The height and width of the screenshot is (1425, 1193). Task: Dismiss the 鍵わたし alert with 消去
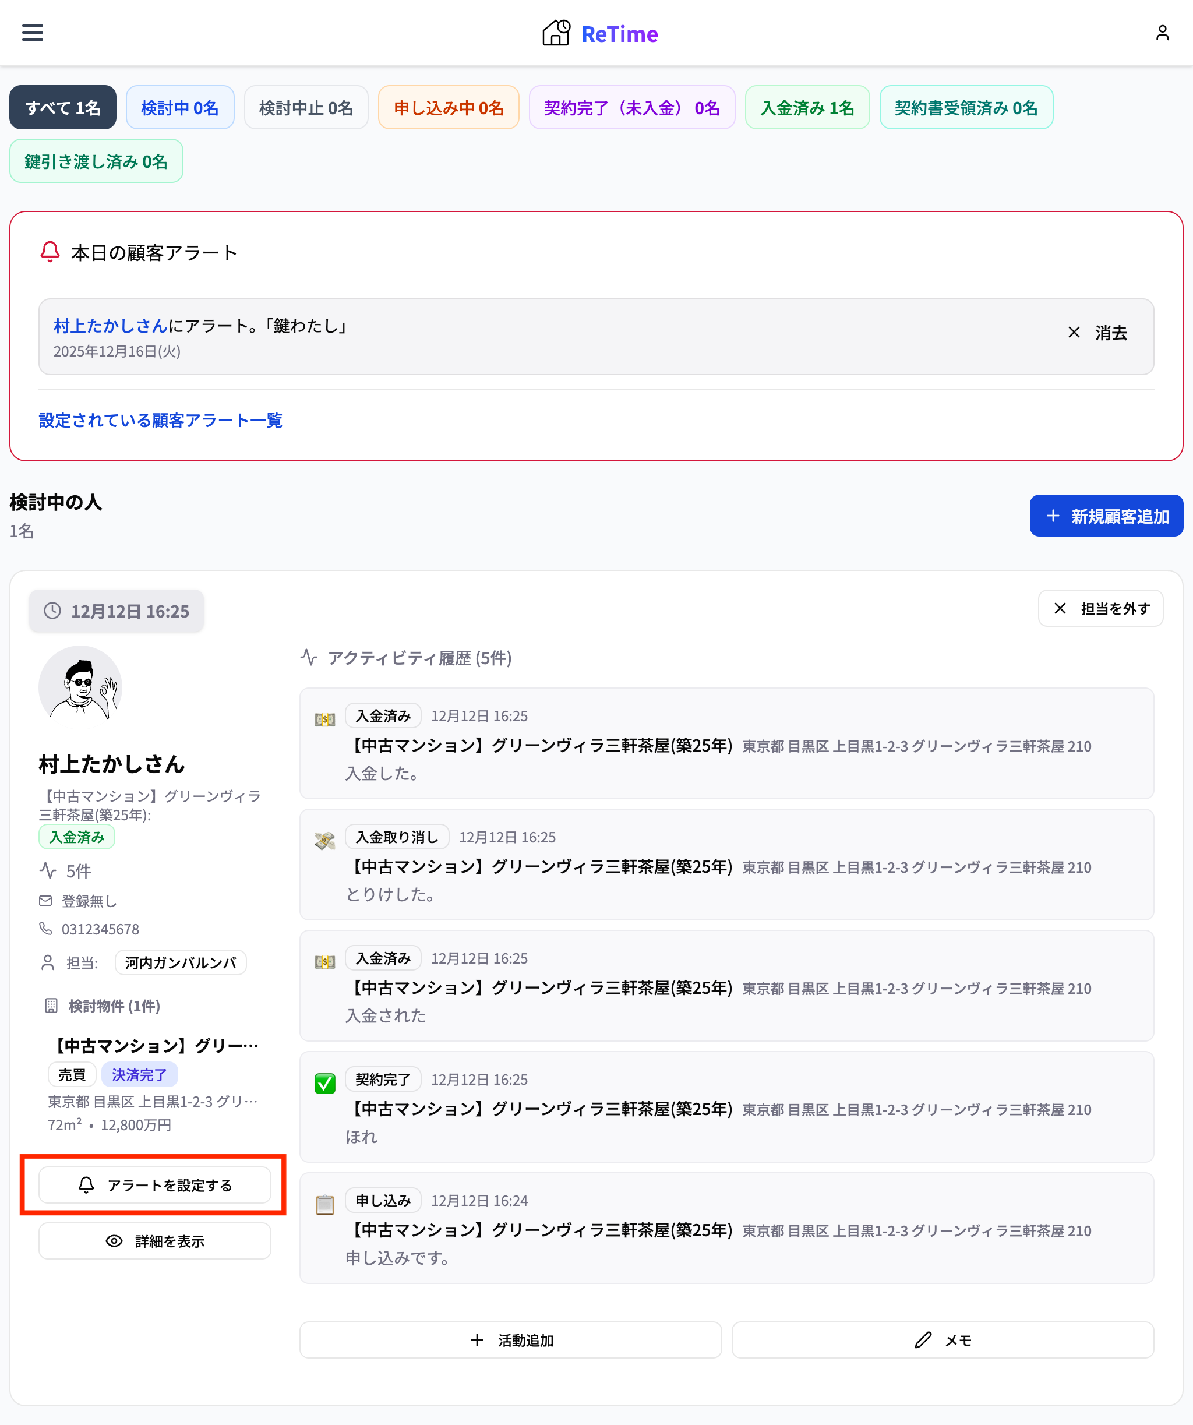point(1097,333)
